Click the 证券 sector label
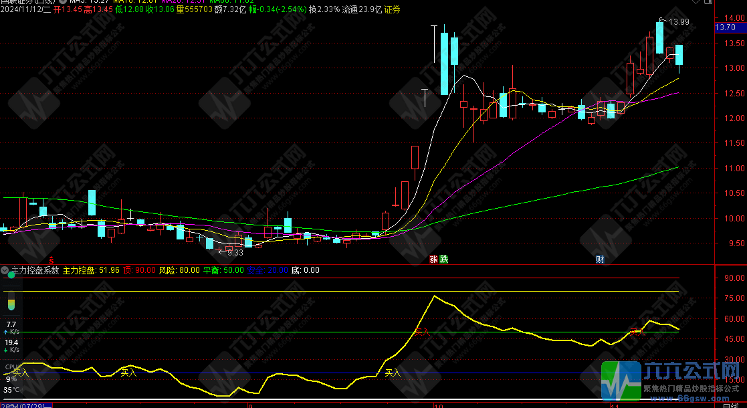The width and height of the screenshot is (747, 408). click(392, 9)
